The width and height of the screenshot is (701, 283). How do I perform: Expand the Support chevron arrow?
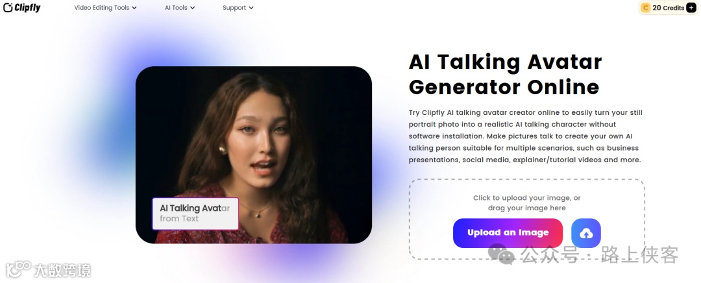(251, 8)
